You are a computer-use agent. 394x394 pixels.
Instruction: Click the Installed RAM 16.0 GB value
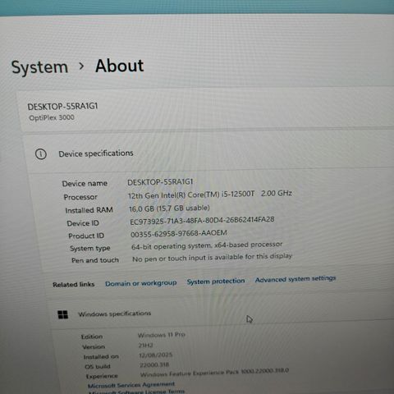[169, 208]
